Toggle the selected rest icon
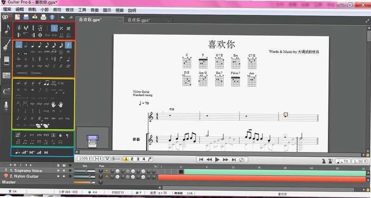This screenshot has height=198, width=371. pyautogui.click(x=68, y=45)
